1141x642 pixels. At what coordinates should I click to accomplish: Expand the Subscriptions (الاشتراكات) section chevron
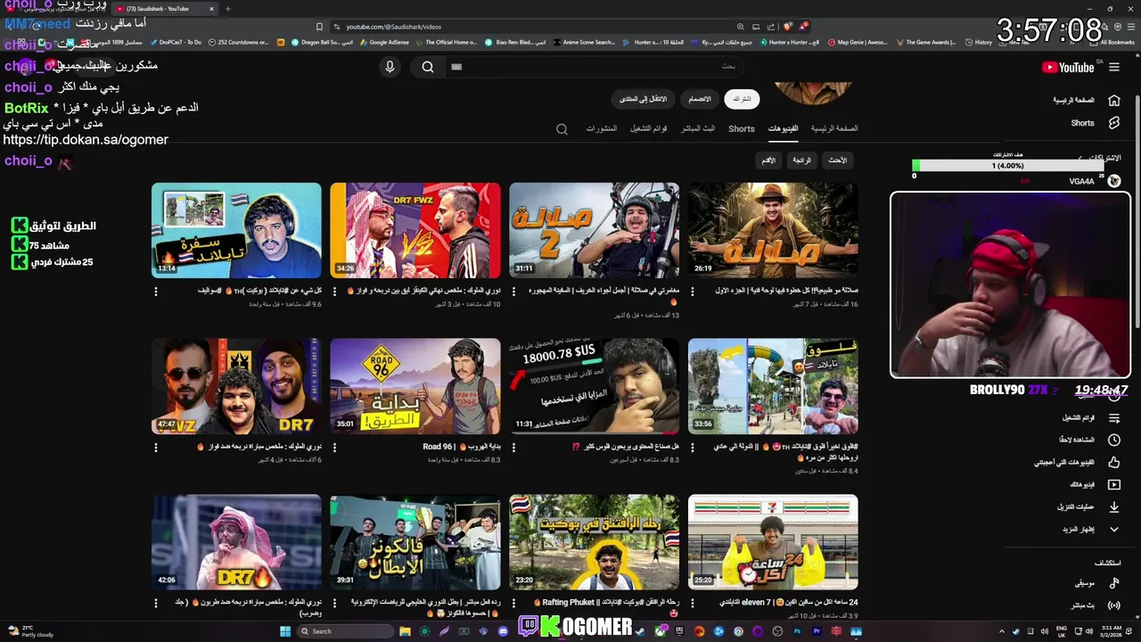1080,158
